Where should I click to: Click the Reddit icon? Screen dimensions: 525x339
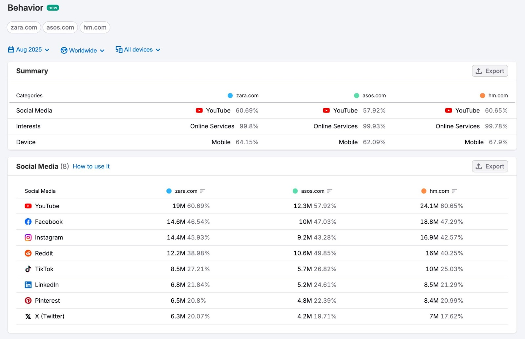28,253
